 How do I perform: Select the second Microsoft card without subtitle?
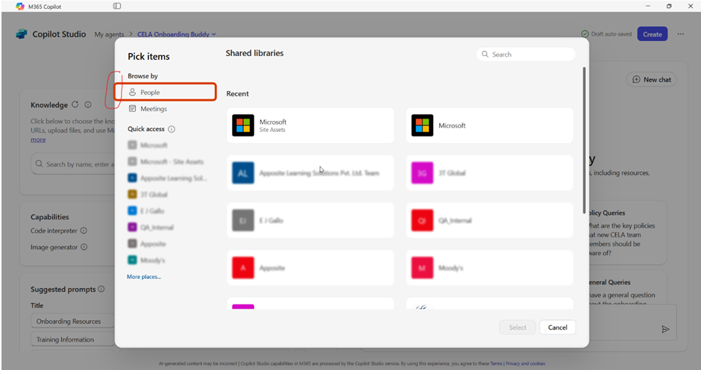tap(489, 125)
